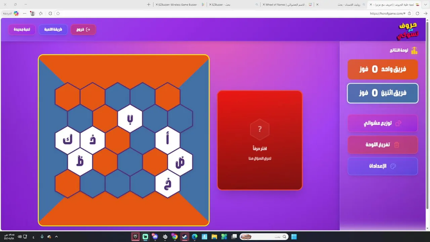Click the site lock icon in address bar
Viewport: 430px width, 242px height.
click(x=409, y=13)
